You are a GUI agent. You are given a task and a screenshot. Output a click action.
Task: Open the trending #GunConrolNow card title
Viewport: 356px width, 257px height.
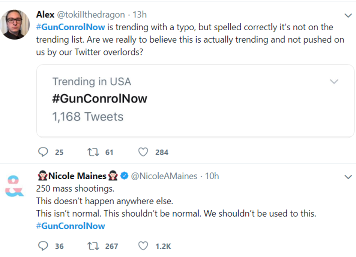100,98
